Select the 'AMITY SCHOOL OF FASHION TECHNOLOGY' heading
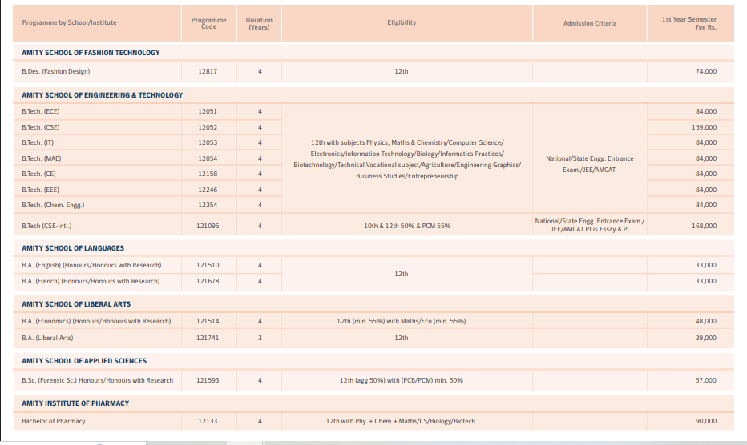 91,53
